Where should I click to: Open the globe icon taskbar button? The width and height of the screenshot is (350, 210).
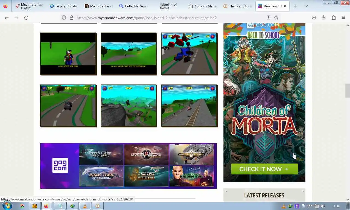pos(72,206)
